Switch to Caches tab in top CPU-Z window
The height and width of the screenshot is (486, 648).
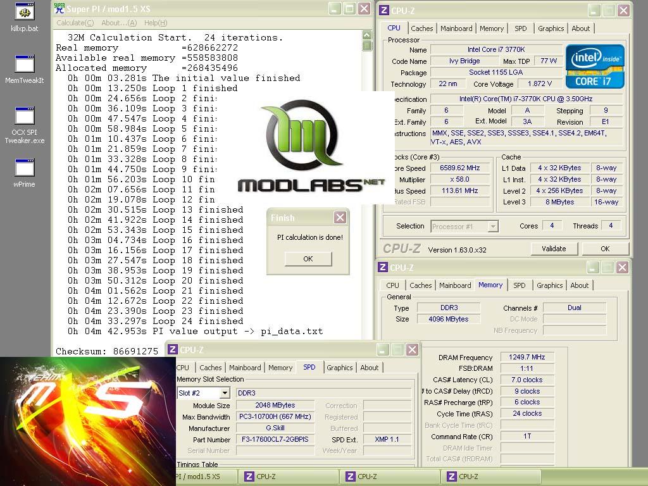[421, 28]
